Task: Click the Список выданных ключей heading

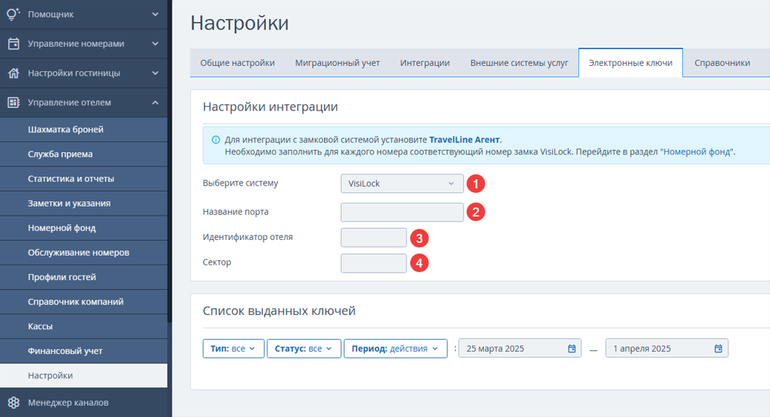Action: click(x=279, y=311)
